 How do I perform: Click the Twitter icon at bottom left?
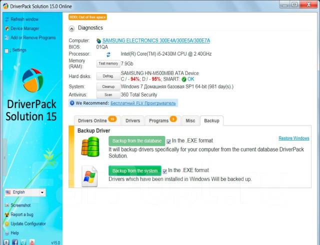pos(23,241)
